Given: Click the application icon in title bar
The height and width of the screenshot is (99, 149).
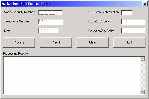Looking at the screenshot, I should click(x=4, y=4).
